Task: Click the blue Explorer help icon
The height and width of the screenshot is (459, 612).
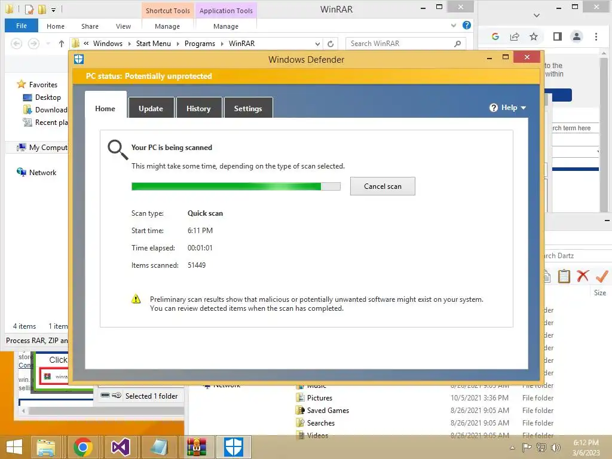Action: [466, 25]
